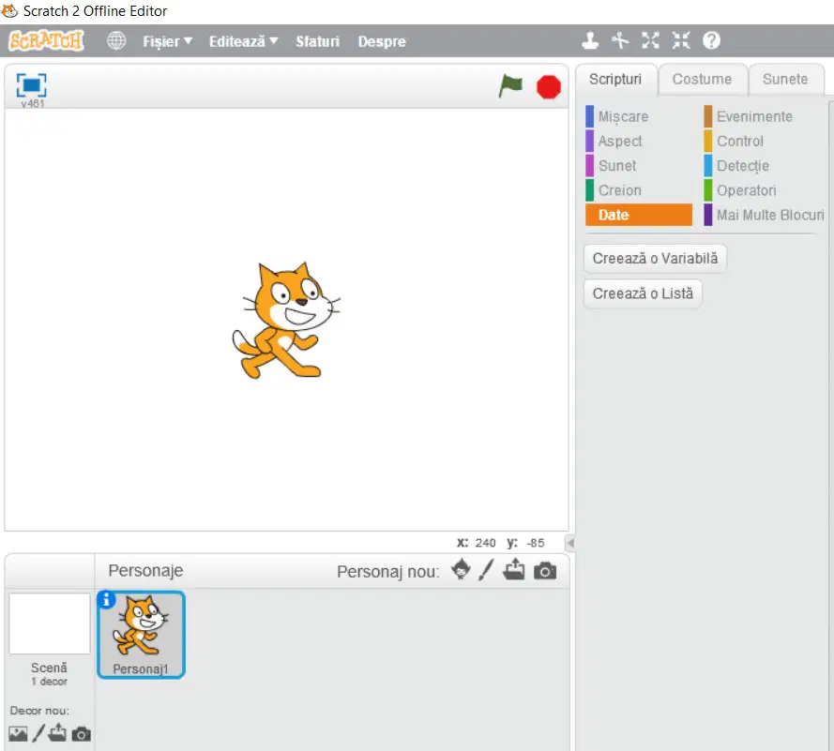Open info for Personaj1 sprite
Image resolution: width=834 pixels, height=751 pixels.
pyautogui.click(x=106, y=599)
